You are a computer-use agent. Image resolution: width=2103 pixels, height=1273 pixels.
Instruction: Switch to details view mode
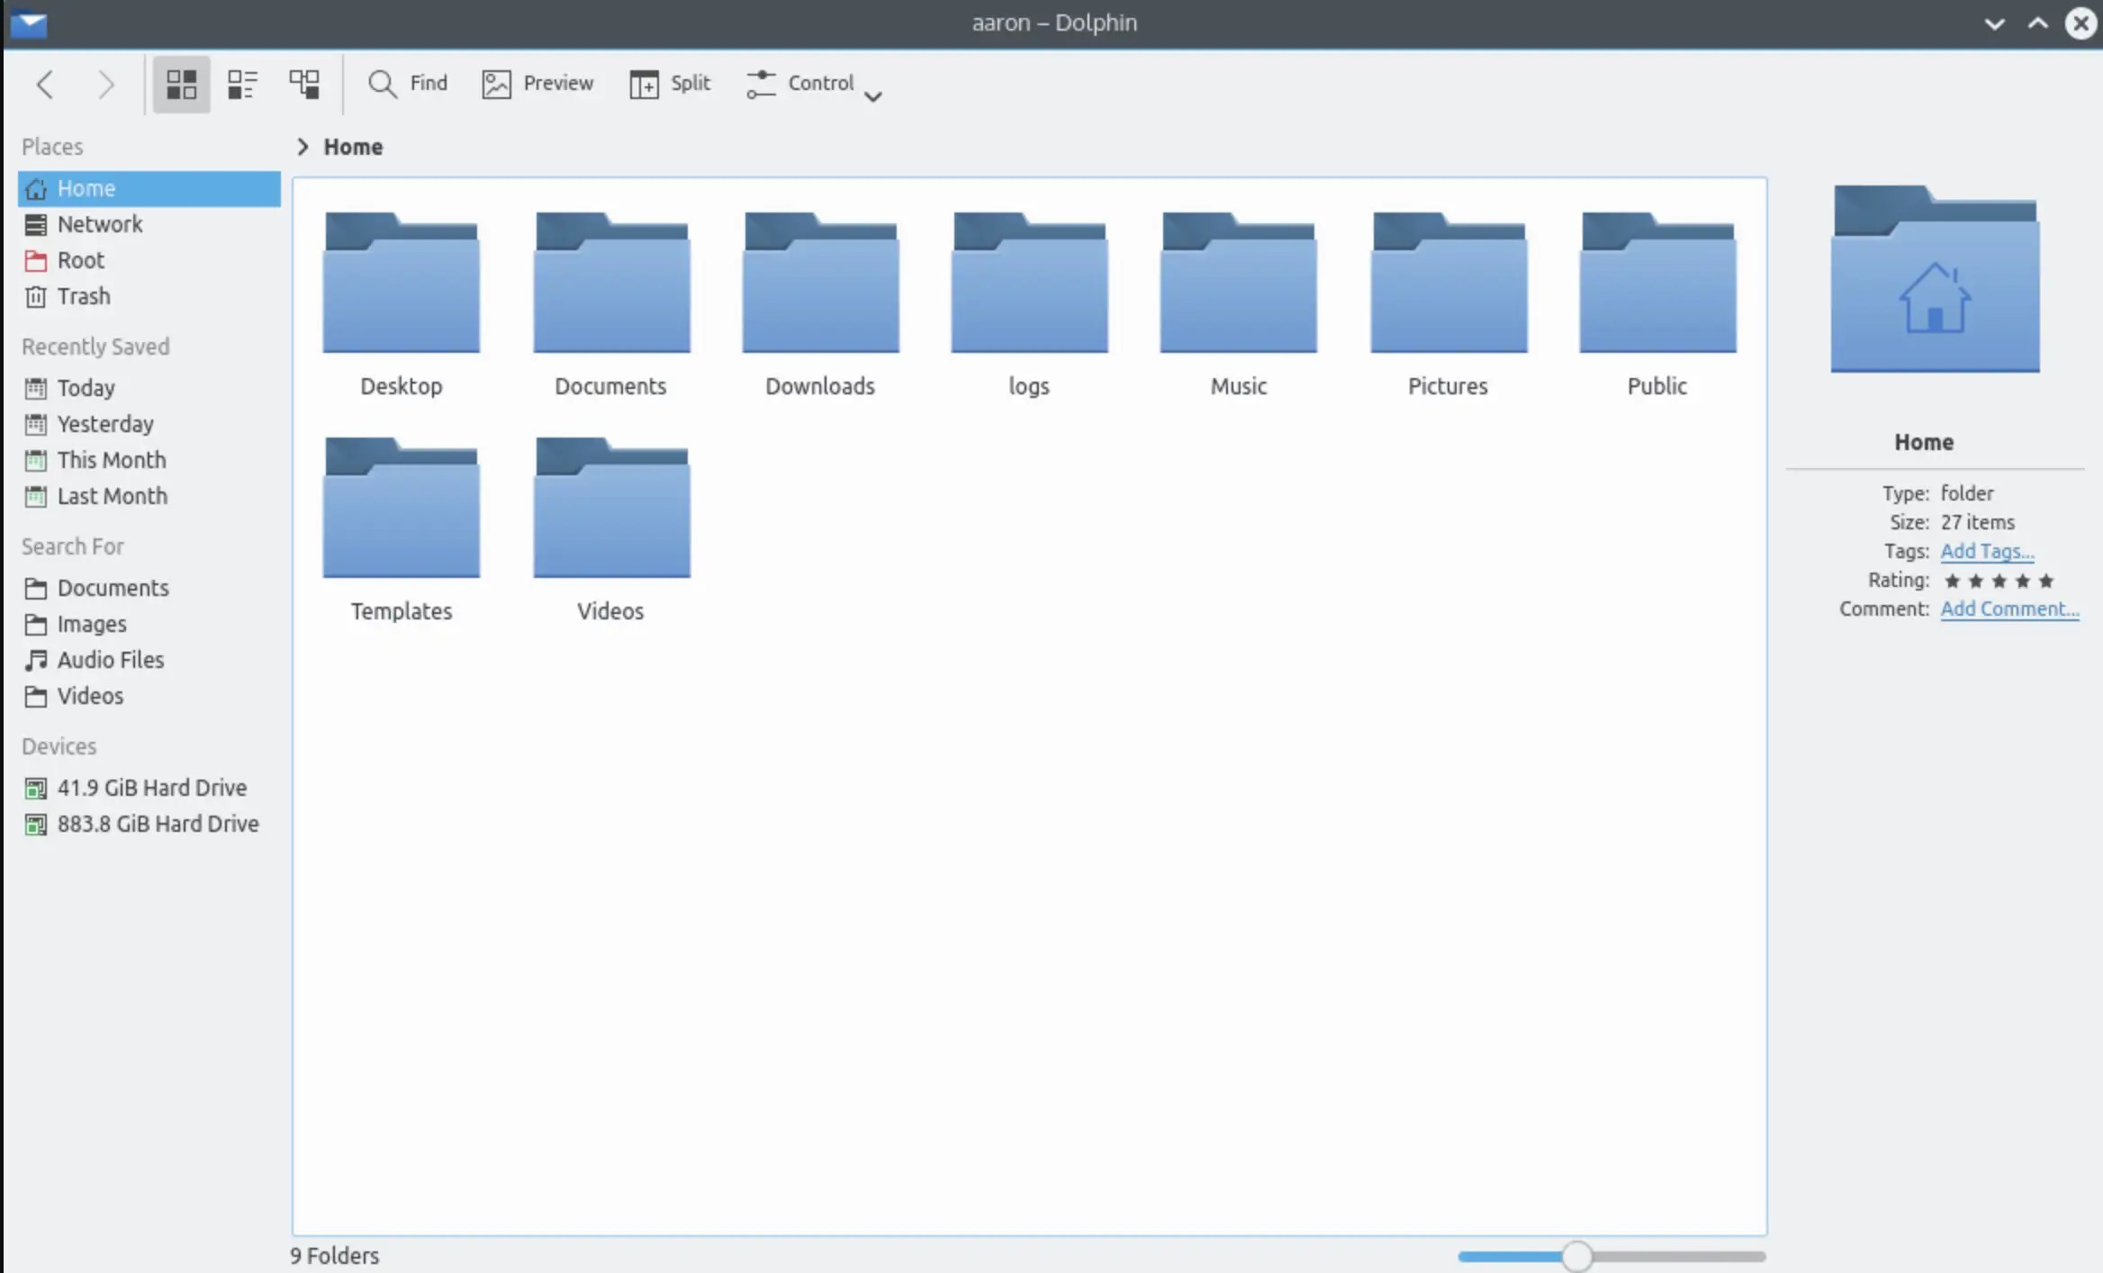click(304, 84)
